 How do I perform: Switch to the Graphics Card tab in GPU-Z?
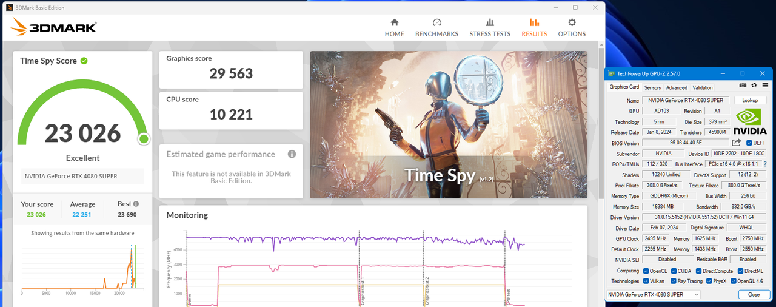coord(624,87)
